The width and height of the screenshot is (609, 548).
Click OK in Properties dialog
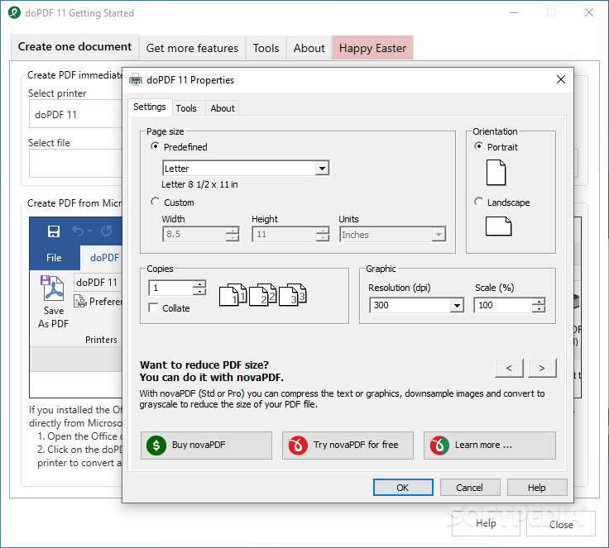point(403,488)
